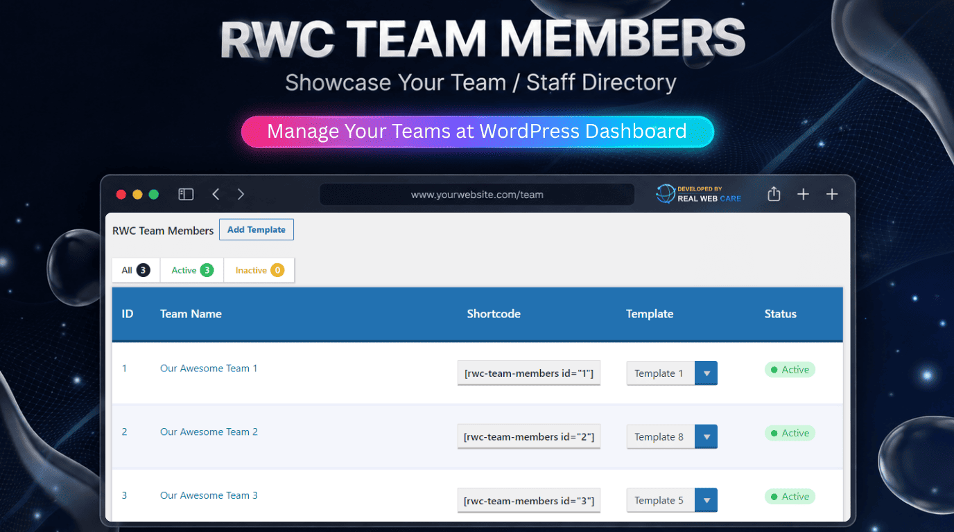Image resolution: width=954 pixels, height=532 pixels.
Task: Click the rightmost plus icon in browser toolbar
Action: coord(832,195)
